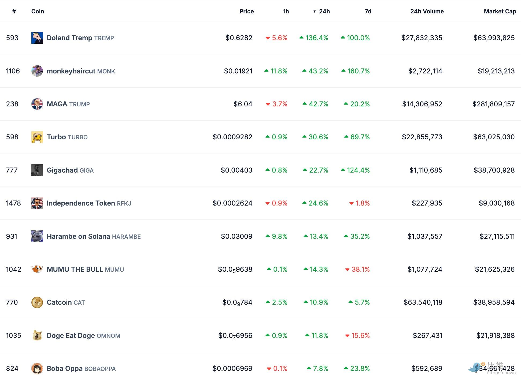Sort by the Price column header
The image size is (521, 380).
246,11
